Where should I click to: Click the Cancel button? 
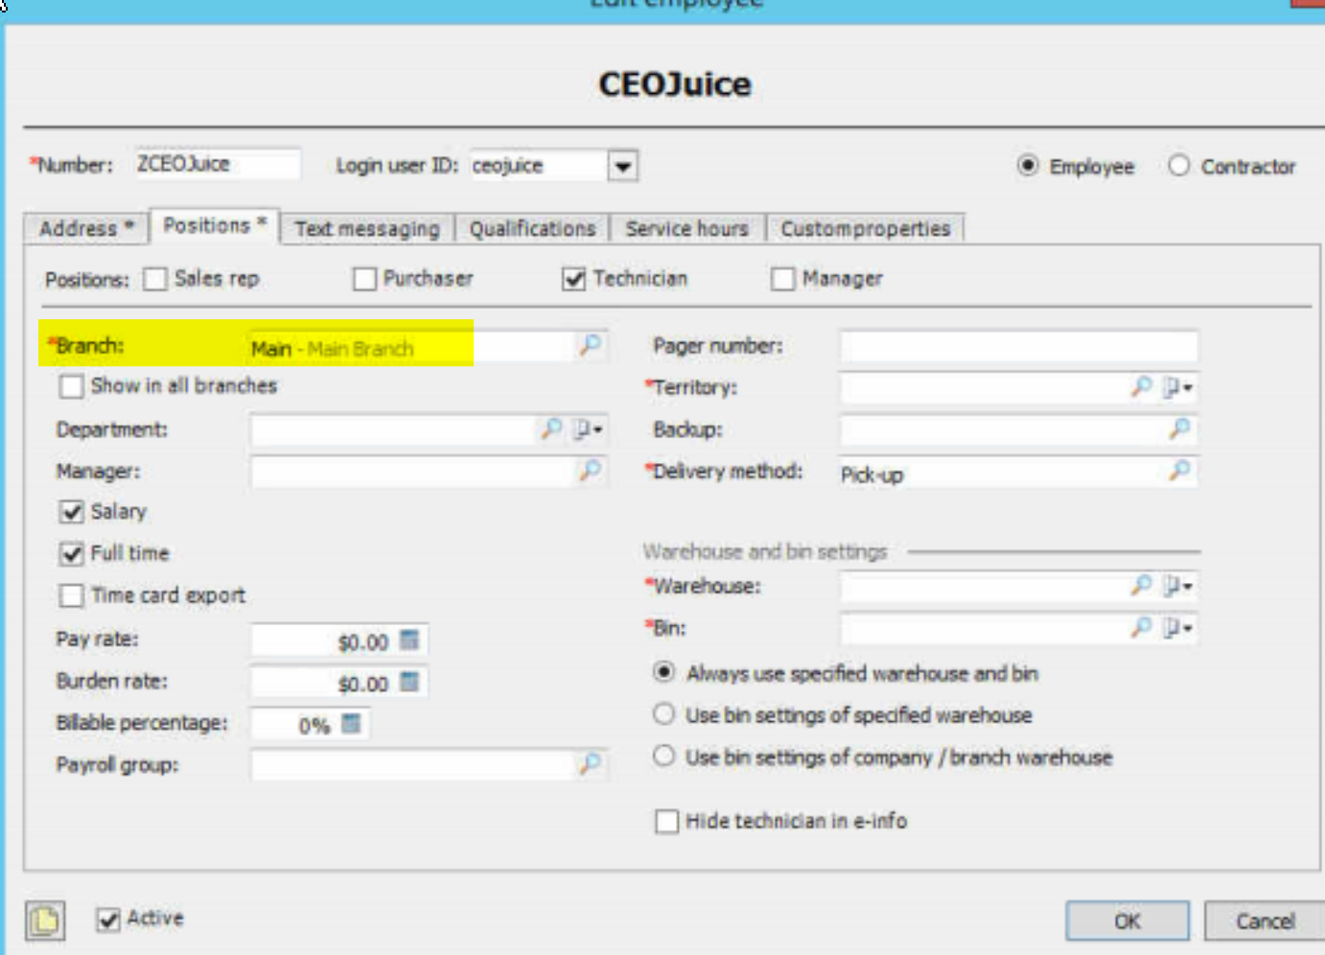click(1265, 921)
